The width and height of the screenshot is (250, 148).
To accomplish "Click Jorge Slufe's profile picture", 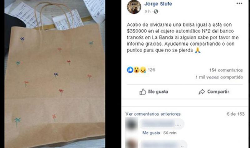I will (x=134, y=7).
